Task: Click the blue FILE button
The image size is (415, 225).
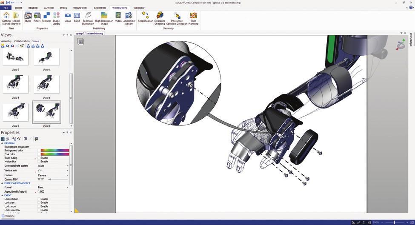Action: [6, 8]
